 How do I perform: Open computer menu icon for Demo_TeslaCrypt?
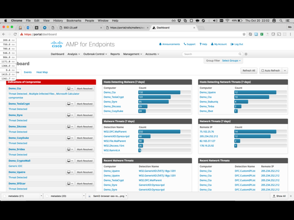(70, 104)
